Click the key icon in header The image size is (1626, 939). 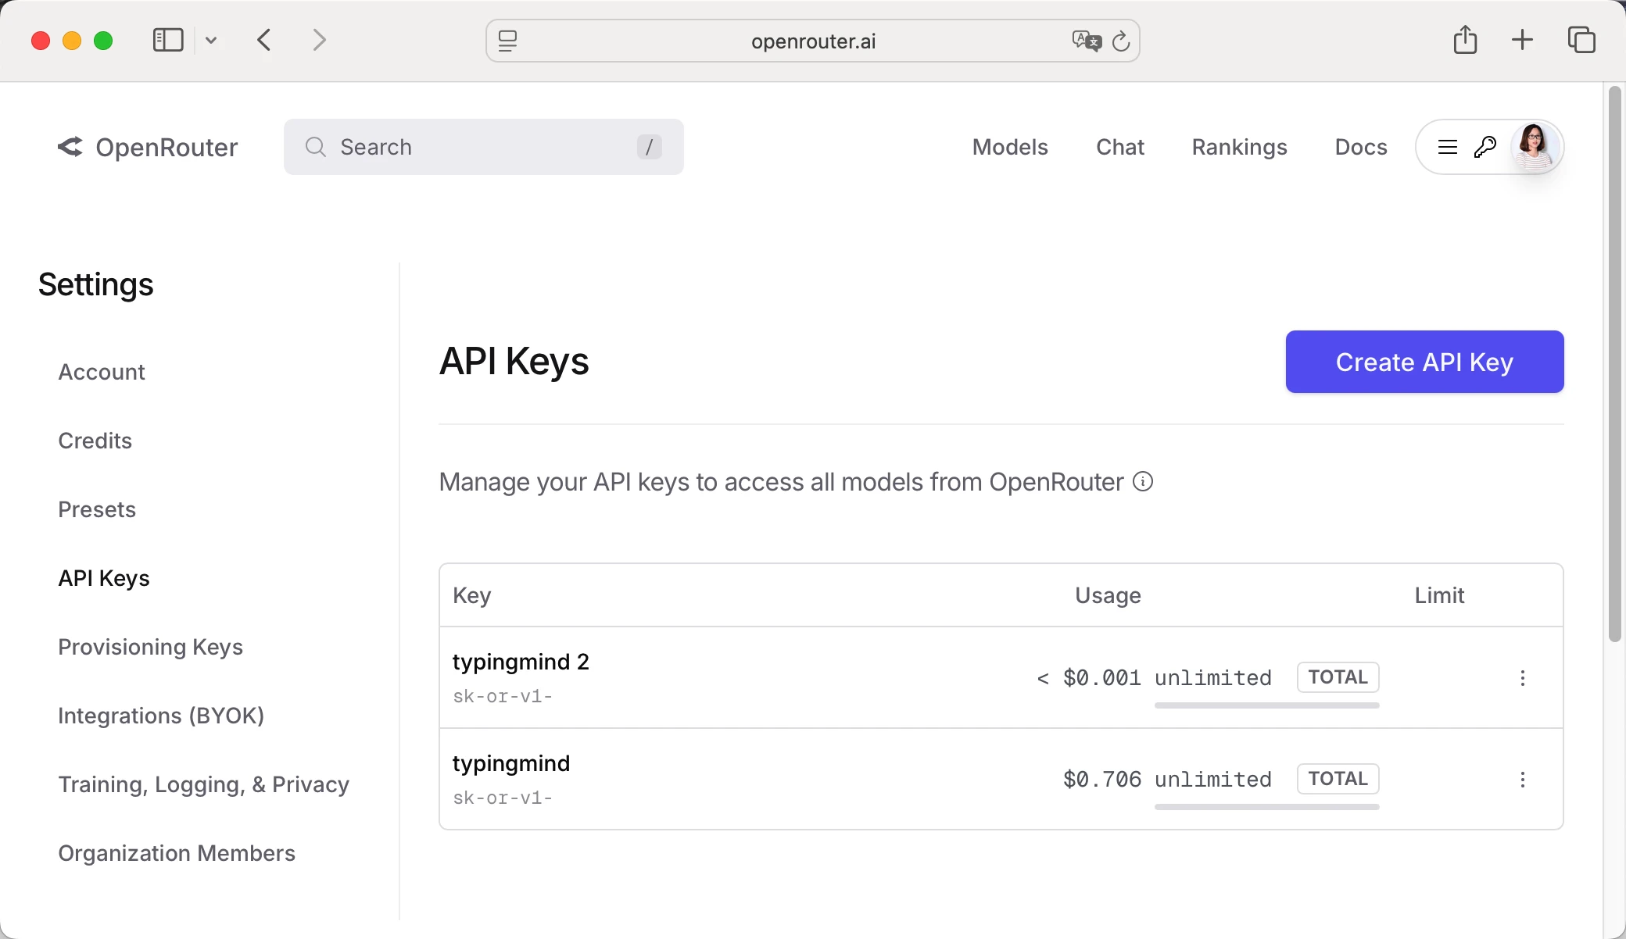(1485, 147)
